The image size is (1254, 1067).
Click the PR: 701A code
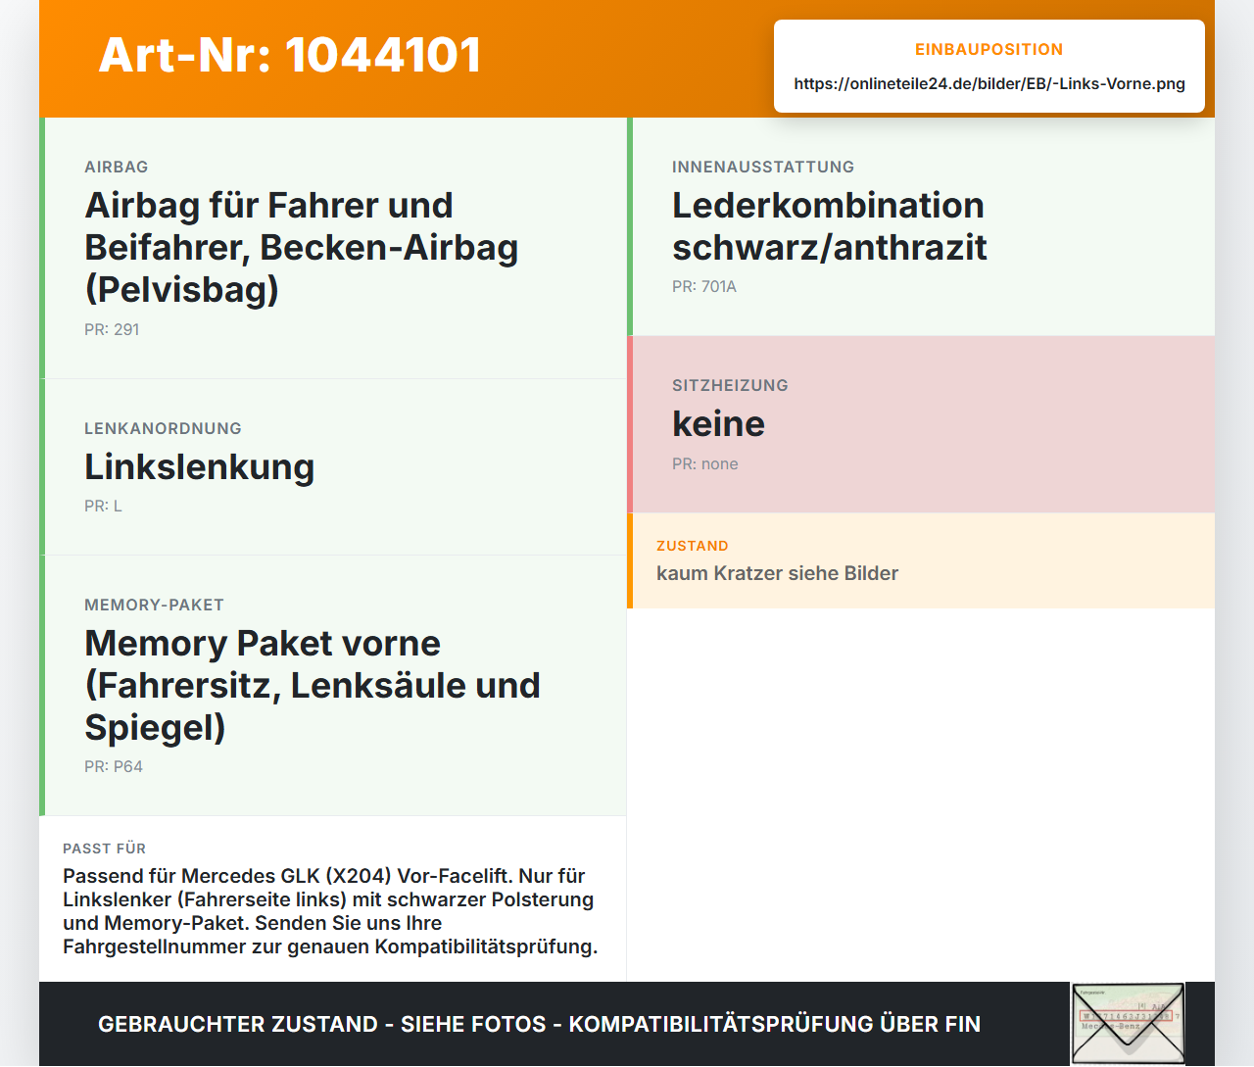[704, 287]
